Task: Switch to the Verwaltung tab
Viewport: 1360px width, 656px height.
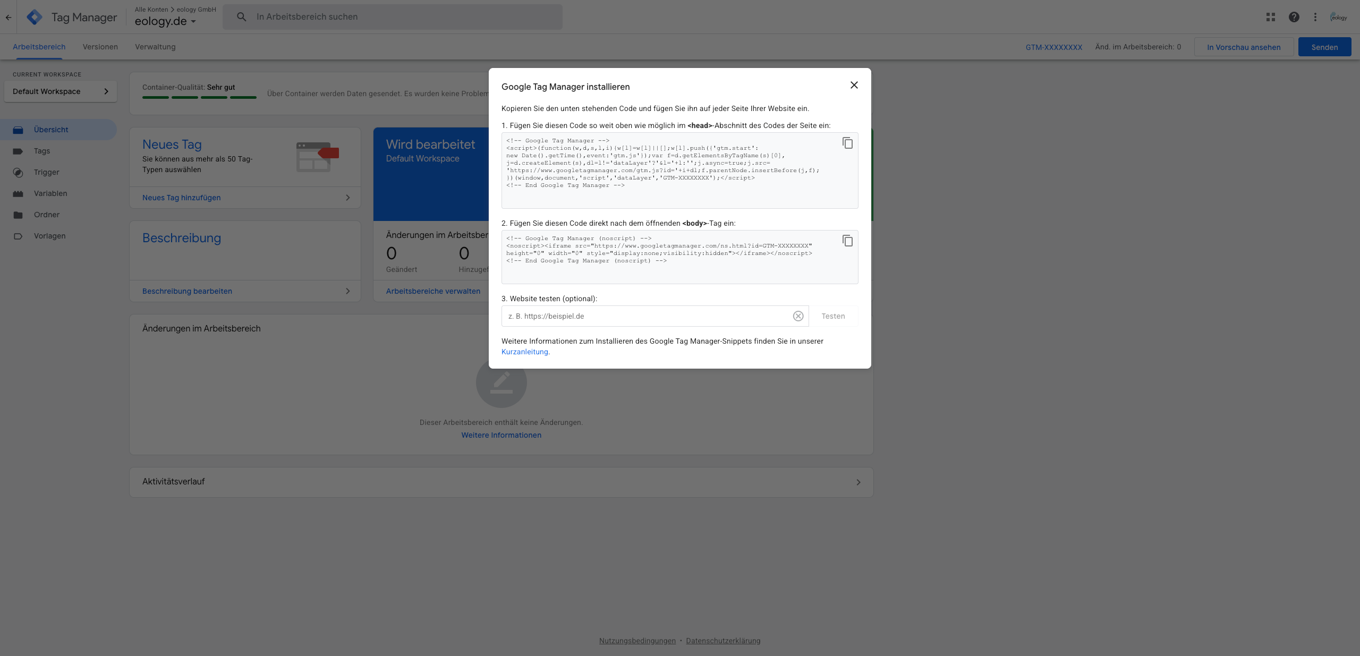Action: click(155, 47)
